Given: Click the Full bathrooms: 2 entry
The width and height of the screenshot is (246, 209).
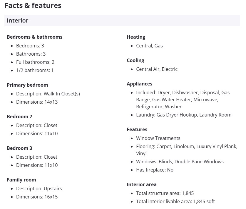Looking at the screenshot, I should pos(35,62).
